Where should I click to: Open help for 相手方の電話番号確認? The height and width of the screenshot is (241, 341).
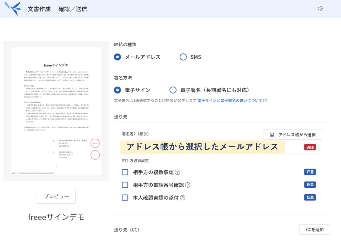coord(188,185)
